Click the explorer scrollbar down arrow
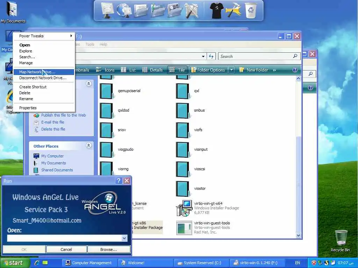 [x=298, y=236]
